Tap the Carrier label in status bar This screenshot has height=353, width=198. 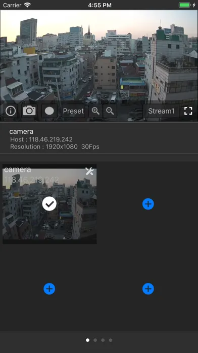click(x=12, y=5)
